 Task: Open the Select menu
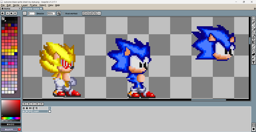click(43, 5)
